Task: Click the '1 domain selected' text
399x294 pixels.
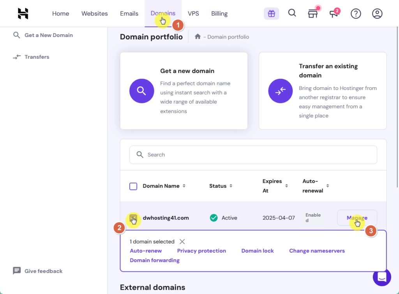Action: [x=152, y=241]
